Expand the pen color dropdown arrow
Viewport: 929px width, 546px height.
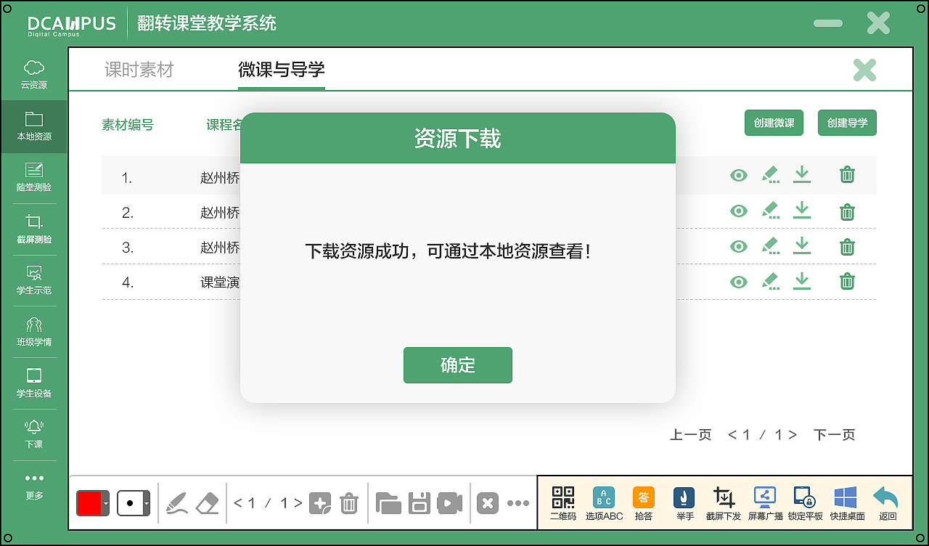point(105,502)
